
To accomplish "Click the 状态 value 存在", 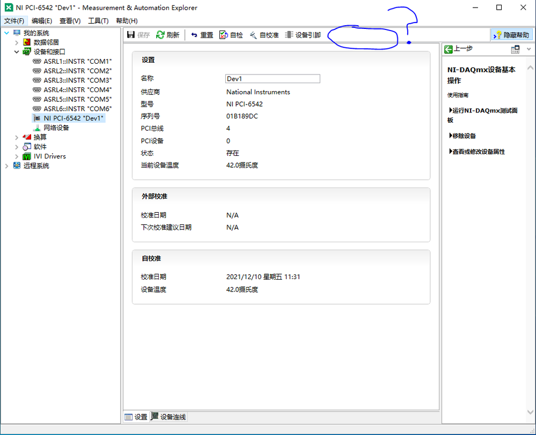I will 232,153.
